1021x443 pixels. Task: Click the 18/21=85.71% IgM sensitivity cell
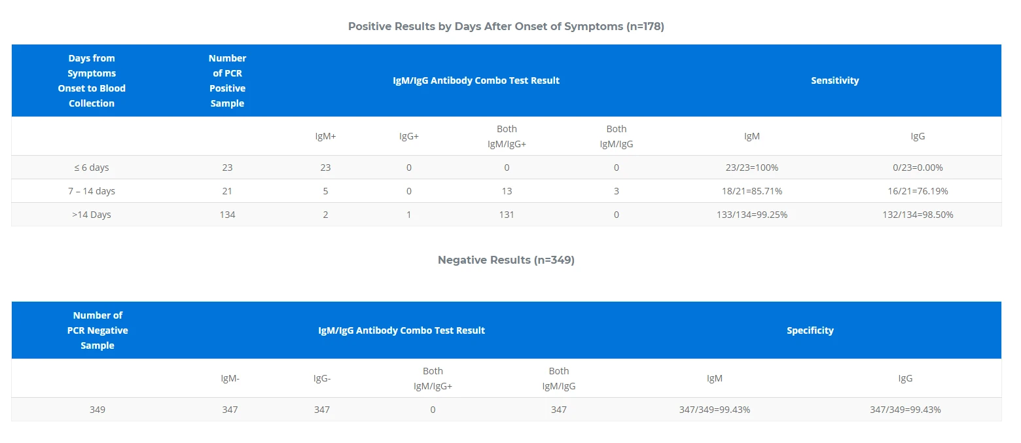click(752, 191)
